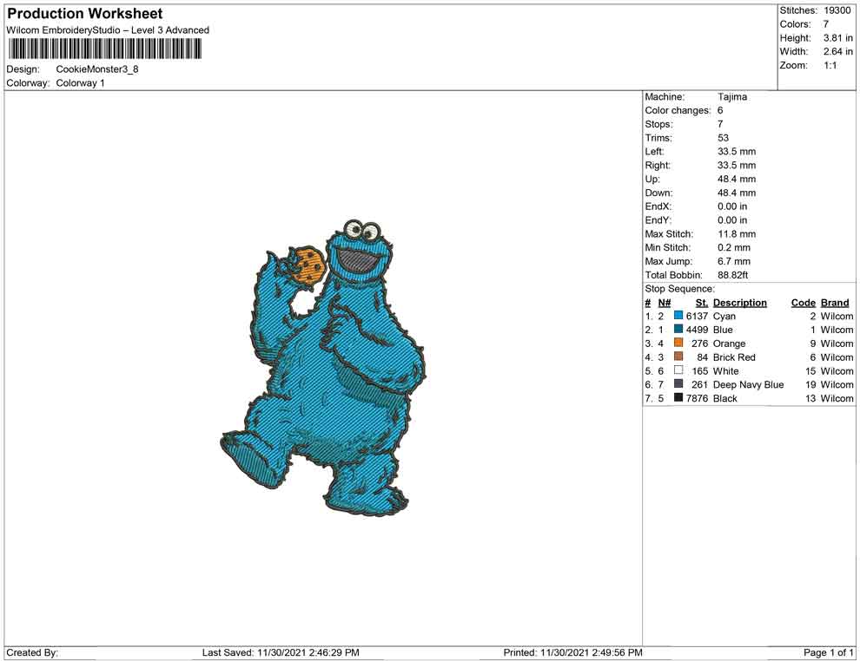Click the Colorway 1 value

point(80,82)
